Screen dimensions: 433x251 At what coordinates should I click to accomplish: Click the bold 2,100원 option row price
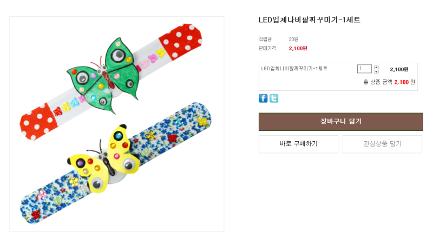point(399,69)
